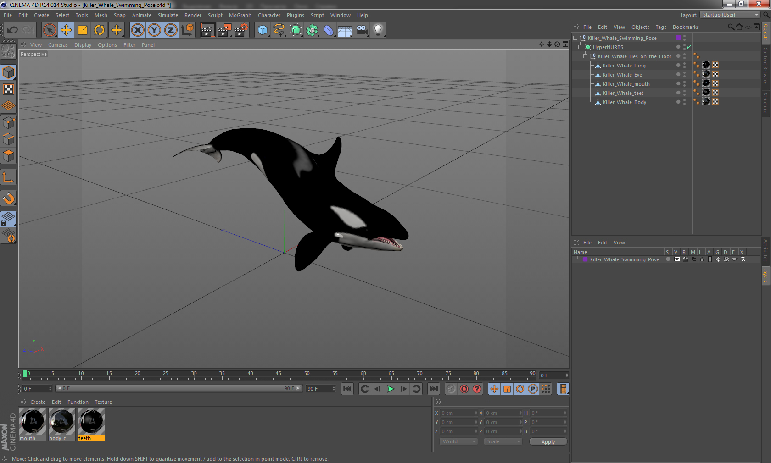Open the Layout dropdown Startup (User)
Screen dimensions: 771x463
[731, 15]
